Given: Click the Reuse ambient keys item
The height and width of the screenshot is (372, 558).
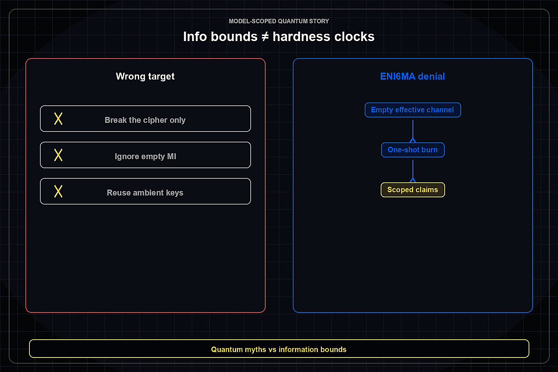Looking at the screenshot, I should 145,191.
